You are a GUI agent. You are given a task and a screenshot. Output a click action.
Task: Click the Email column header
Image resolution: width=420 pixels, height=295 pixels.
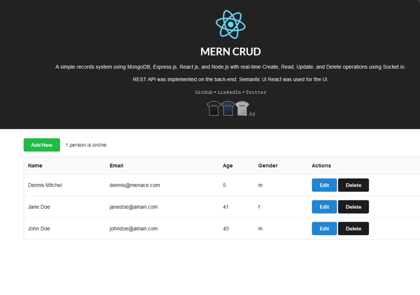point(116,165)
